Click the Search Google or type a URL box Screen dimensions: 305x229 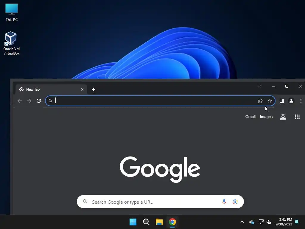tap(160, 202)
